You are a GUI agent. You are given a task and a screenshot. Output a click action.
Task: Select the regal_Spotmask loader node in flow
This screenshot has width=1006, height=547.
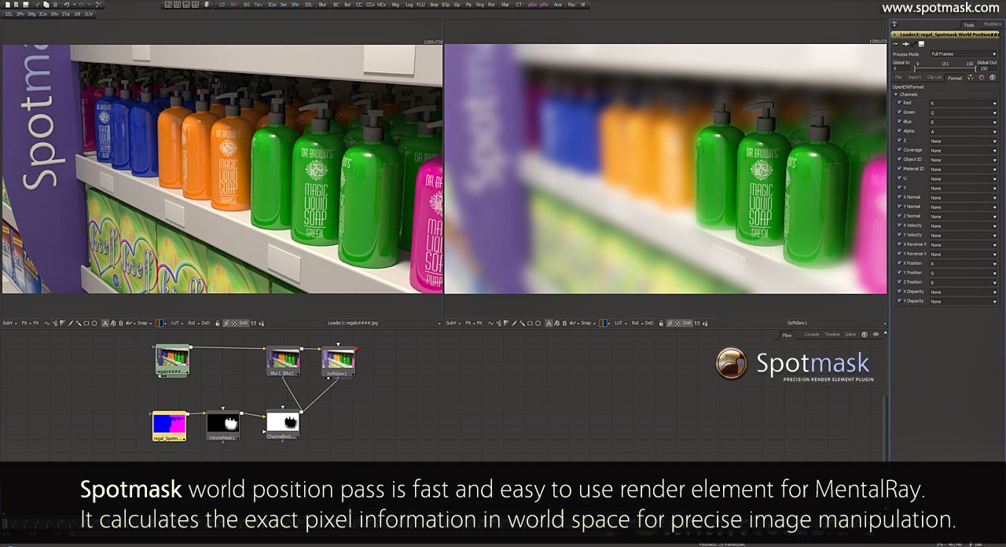169,425
